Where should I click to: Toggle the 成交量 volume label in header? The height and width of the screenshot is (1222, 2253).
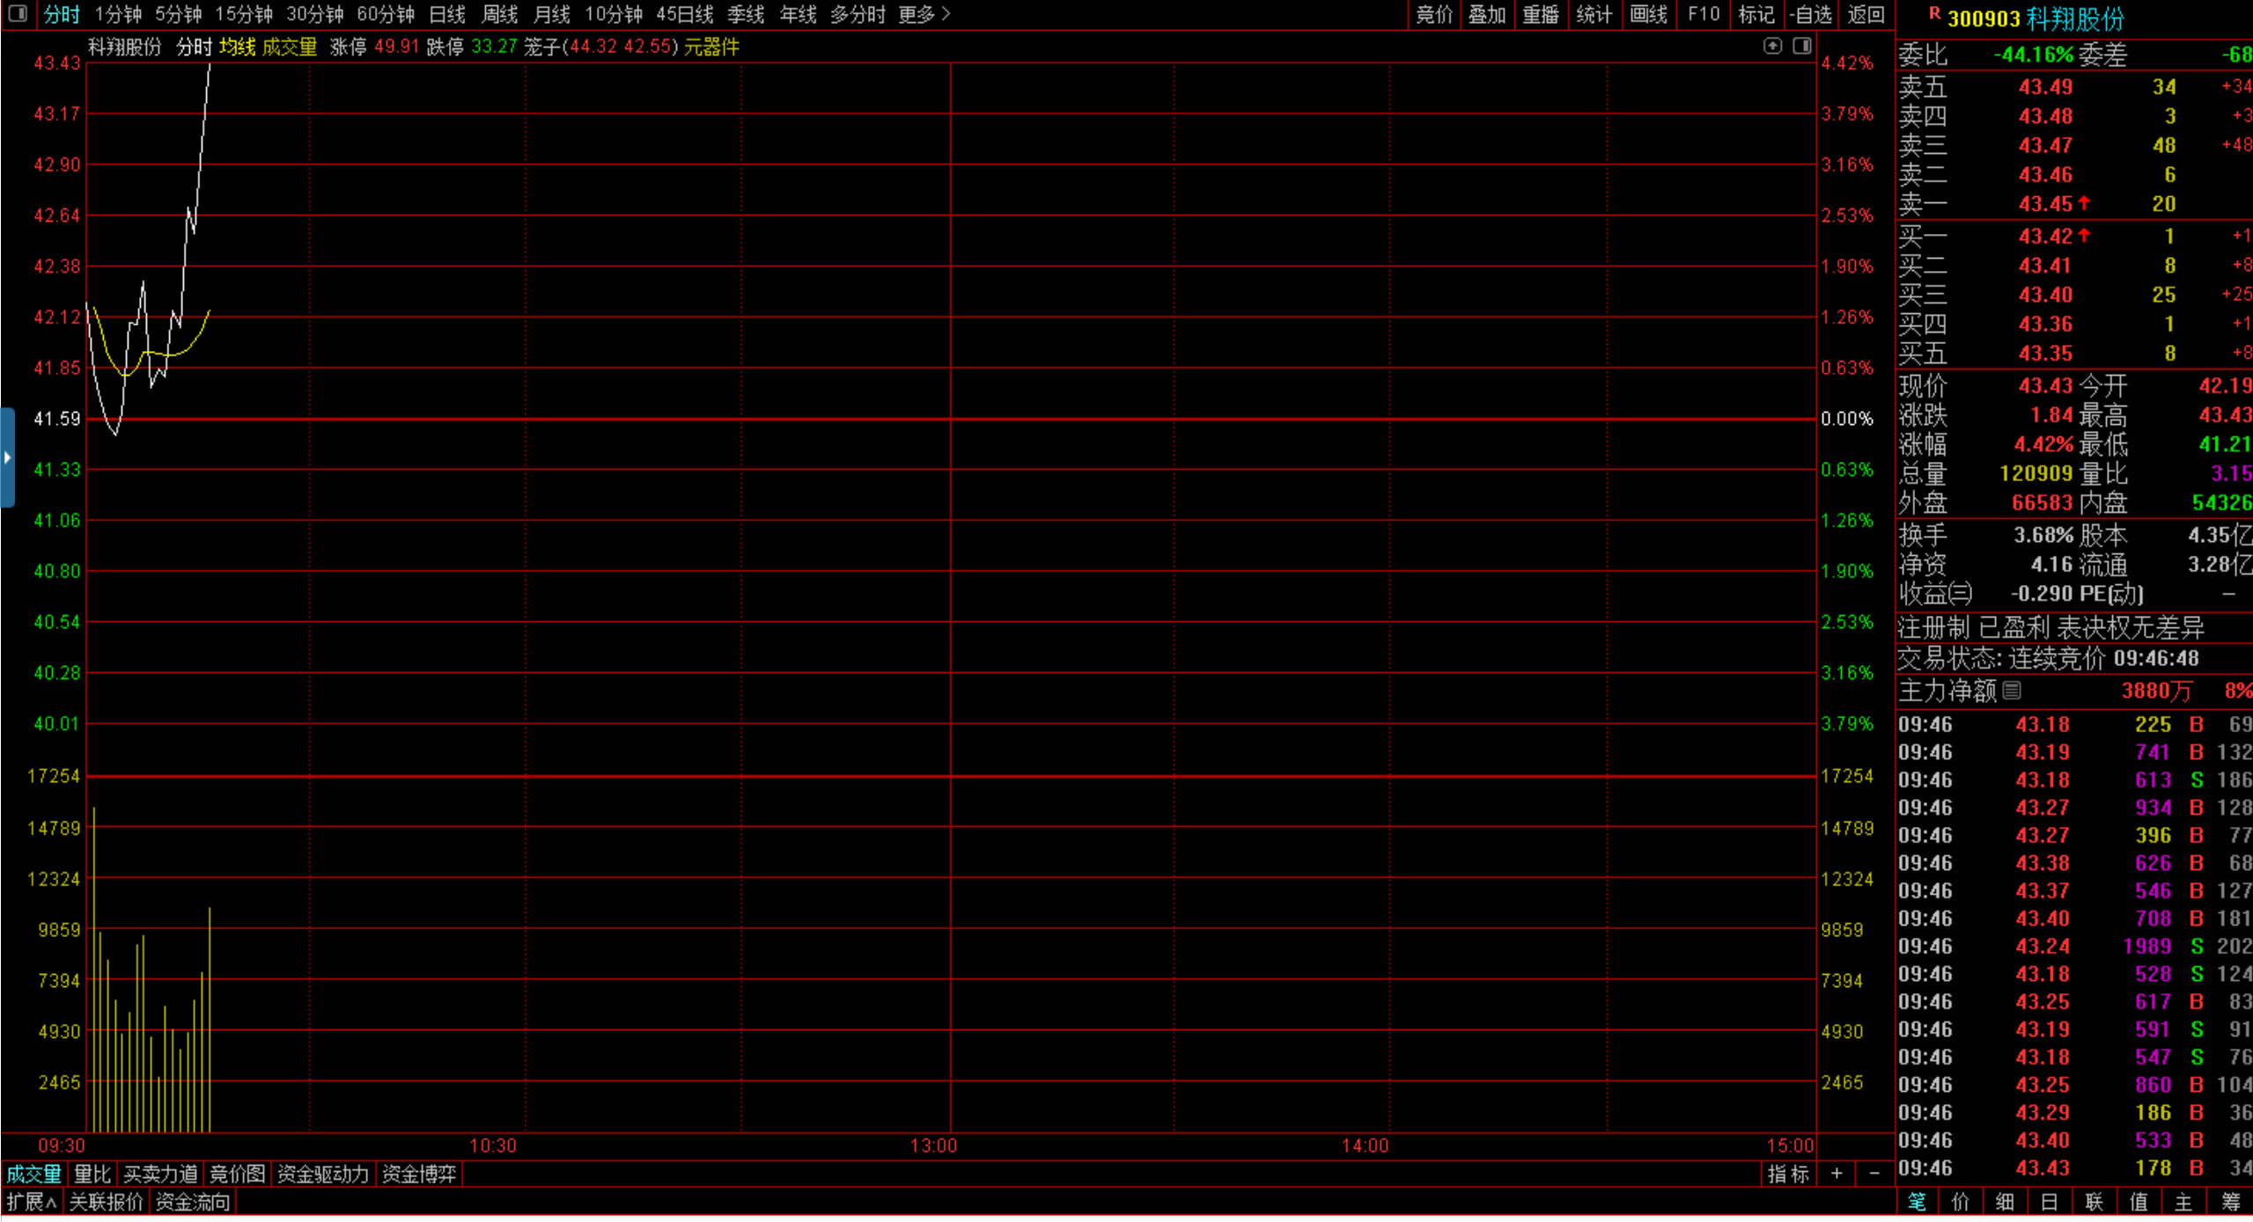pyautogui.click(x=290, y=47)
